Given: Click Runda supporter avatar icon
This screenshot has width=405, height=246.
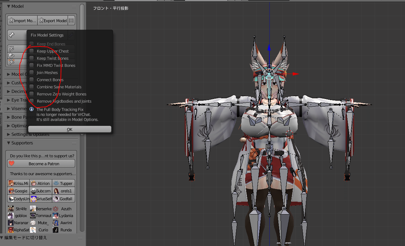Looking at the screenshot, I should click(55, 230).
